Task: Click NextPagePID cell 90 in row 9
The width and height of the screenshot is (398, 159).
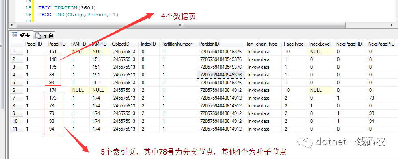Action: [x=382, y=113]
